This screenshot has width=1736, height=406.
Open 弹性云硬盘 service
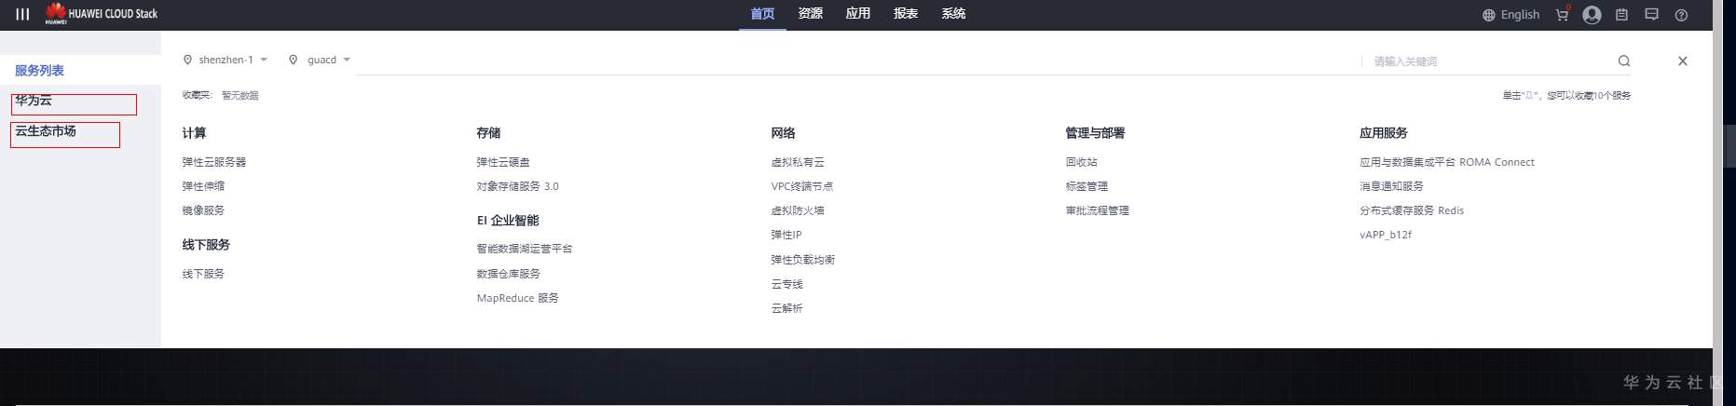(503, 162)
